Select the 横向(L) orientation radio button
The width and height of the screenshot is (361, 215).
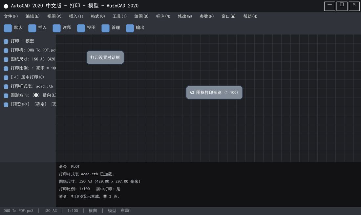click(x=36, y=95)
